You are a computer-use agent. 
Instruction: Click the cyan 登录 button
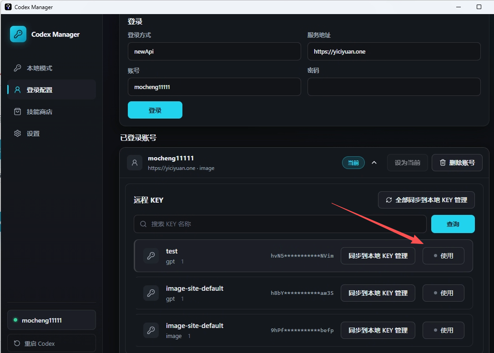click(x=155, y=110)
